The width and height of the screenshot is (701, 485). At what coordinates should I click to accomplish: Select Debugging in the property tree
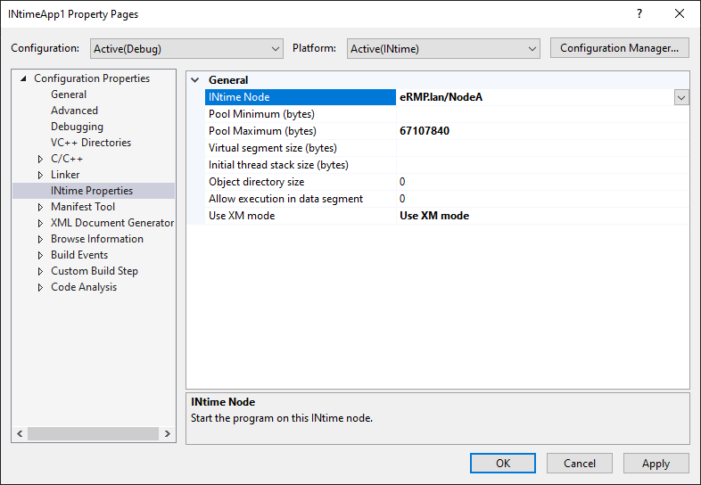click(77, 127)
